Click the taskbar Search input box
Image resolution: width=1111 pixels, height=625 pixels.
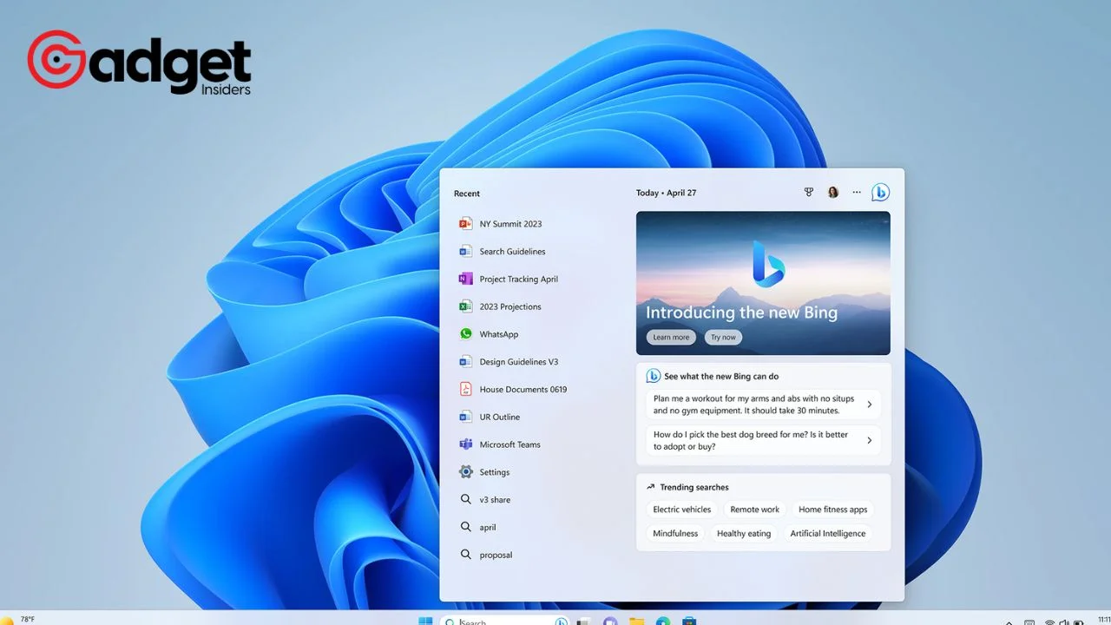[505, 621]
